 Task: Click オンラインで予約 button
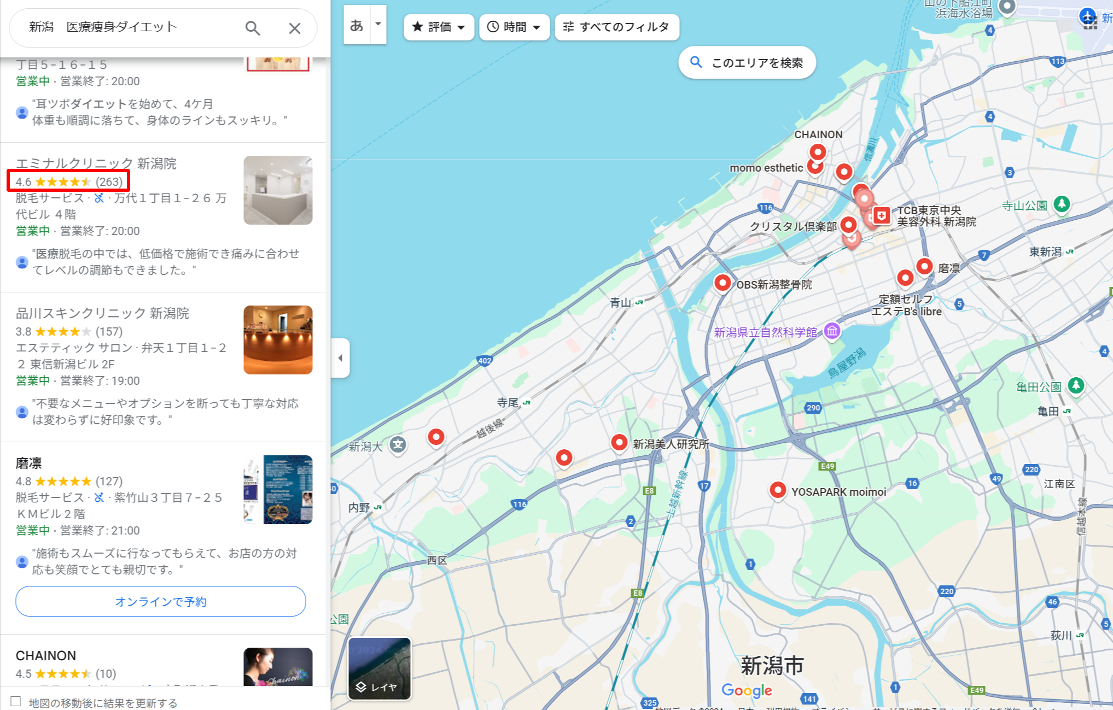pos(161,601)
